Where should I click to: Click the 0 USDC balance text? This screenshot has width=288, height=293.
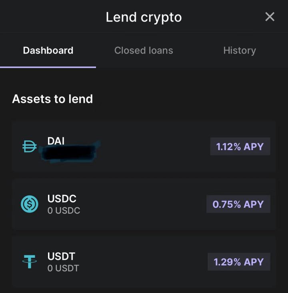(64, 210)
